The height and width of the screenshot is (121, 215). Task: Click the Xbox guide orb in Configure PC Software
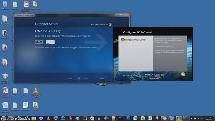[183, 74]
